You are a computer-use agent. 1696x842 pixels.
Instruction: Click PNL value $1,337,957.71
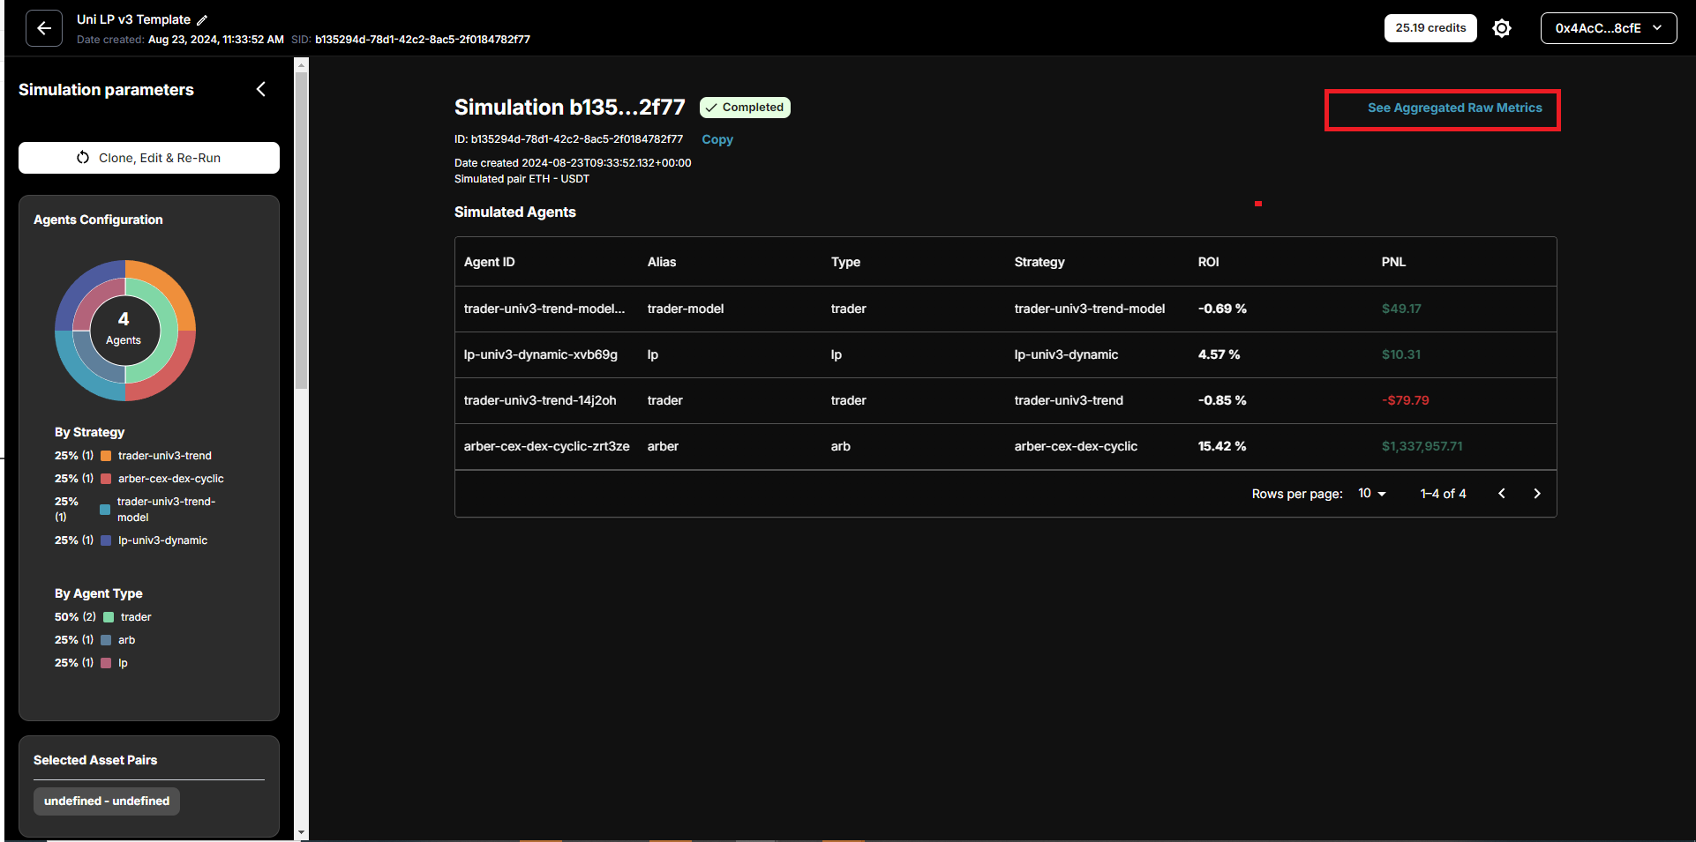tap(1422, 446)
